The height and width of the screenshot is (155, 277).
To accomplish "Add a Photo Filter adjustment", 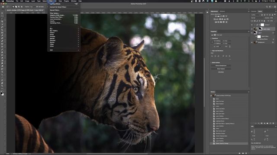I will [222, 19].
